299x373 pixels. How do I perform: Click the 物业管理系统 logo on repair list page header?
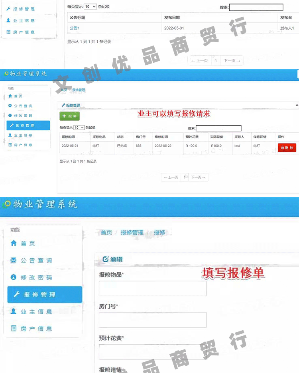pos(26,74)
